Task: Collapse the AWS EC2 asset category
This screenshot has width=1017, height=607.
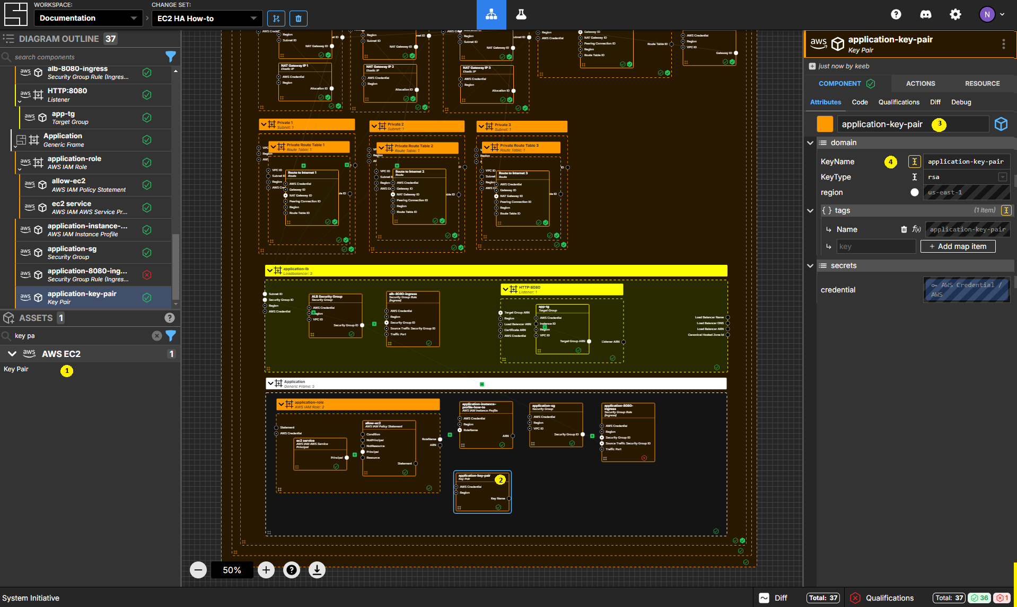Action: point(12,354)
